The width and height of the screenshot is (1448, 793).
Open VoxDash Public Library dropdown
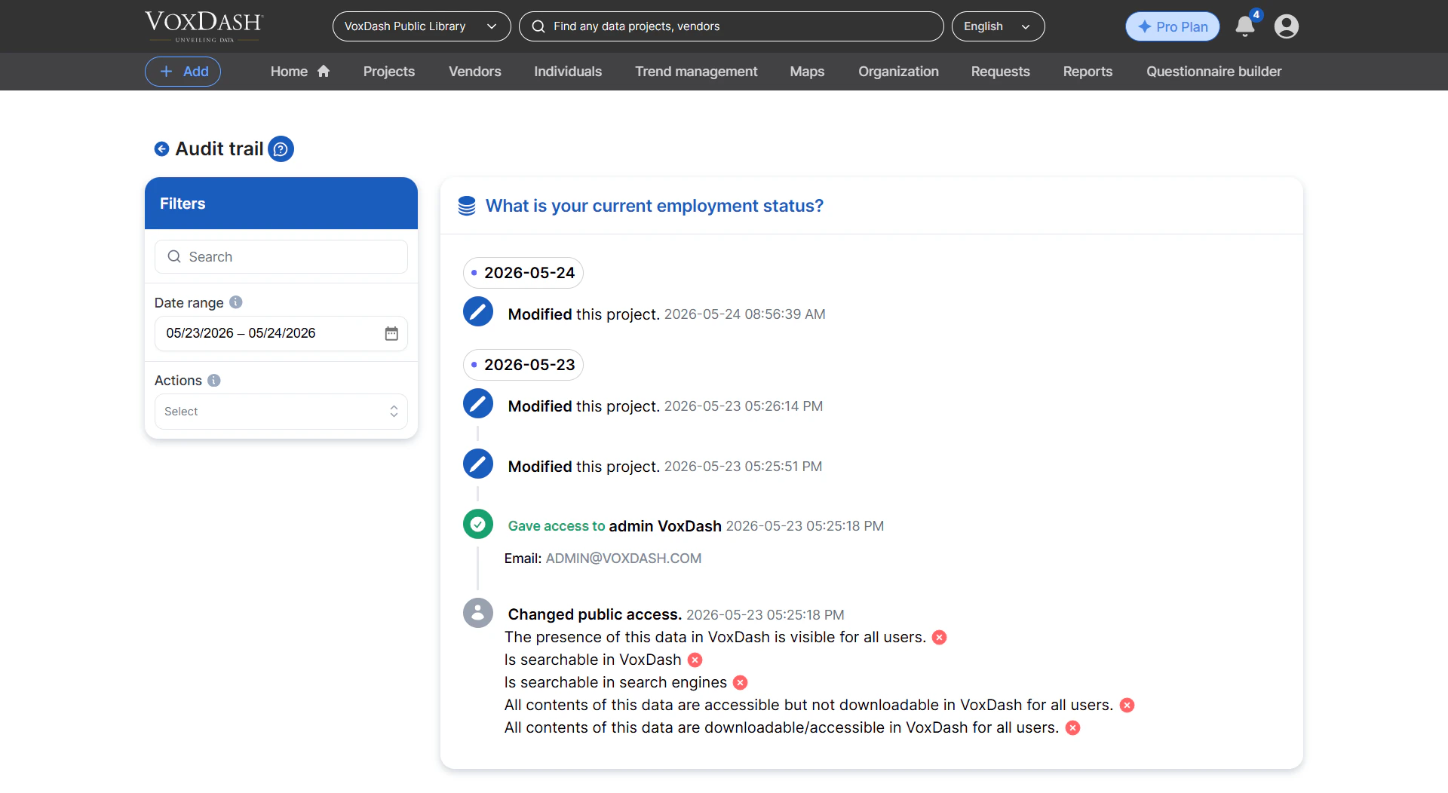click(422, 26)
